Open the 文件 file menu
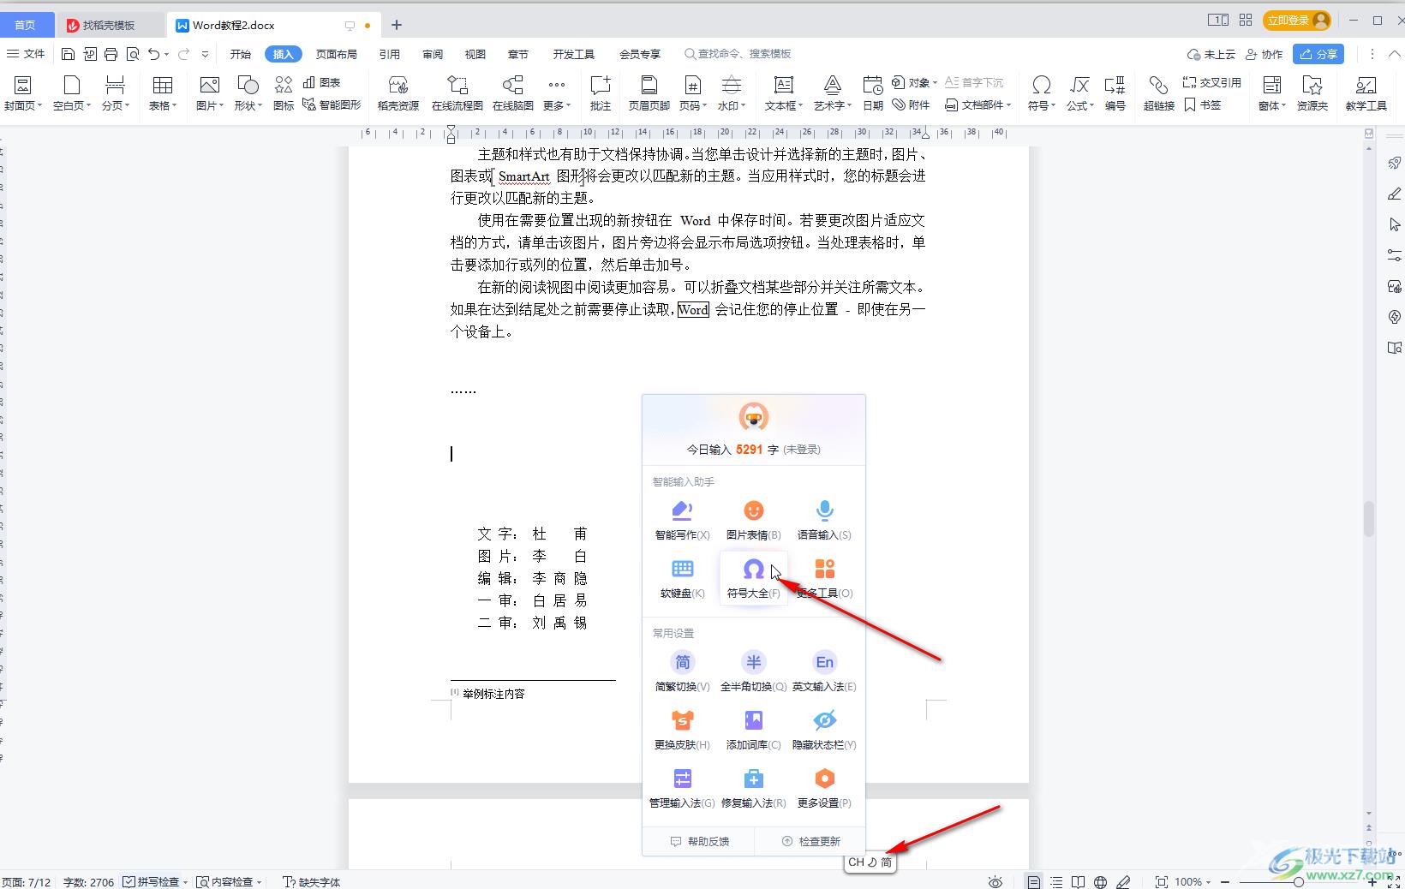The image size is (1405, 889). [x=26, y=54]
